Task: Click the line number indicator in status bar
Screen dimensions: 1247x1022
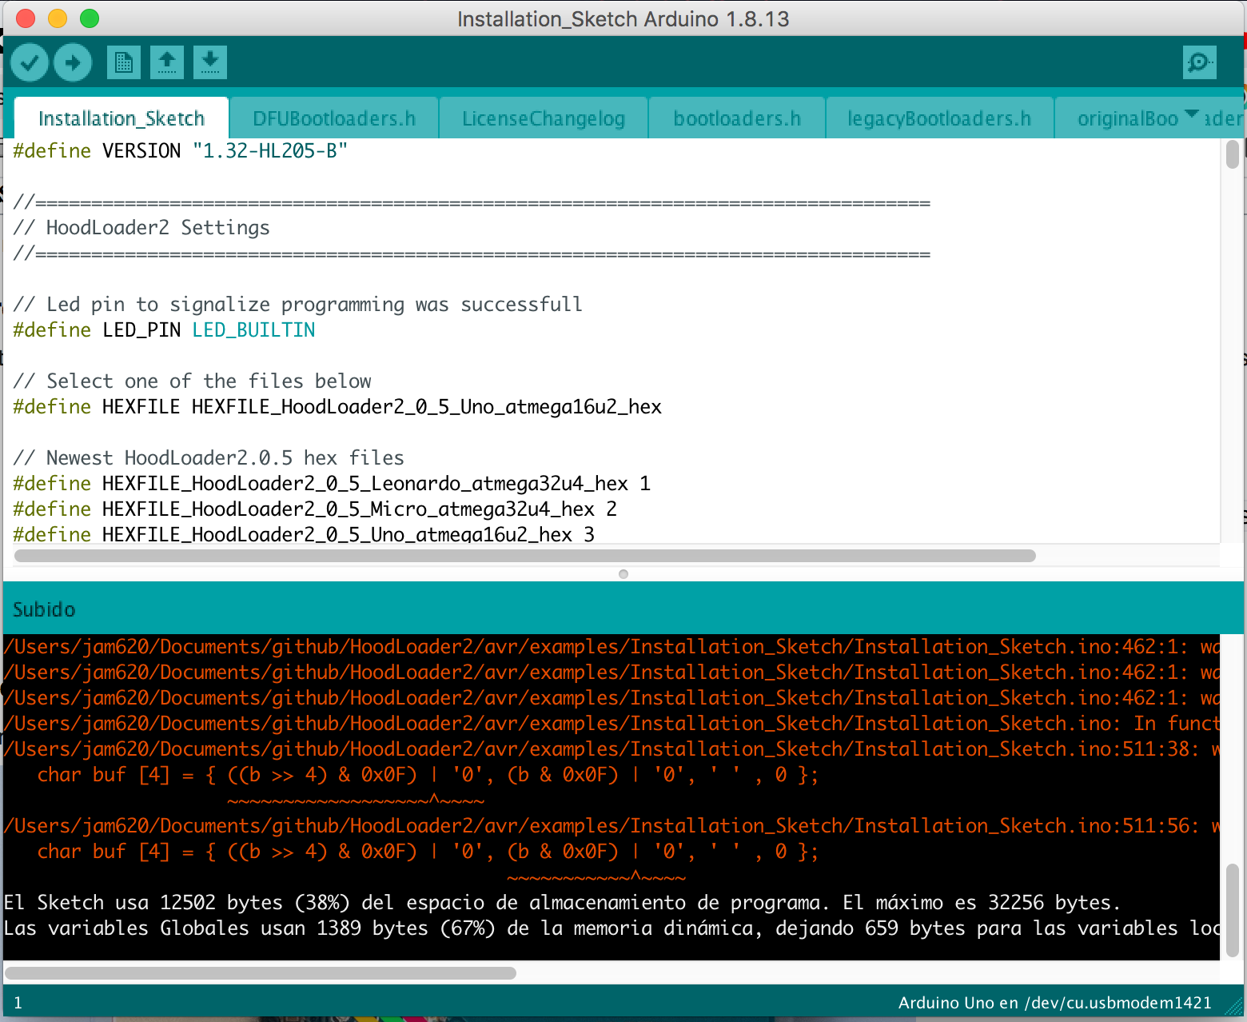Action: coord(18,1003)
